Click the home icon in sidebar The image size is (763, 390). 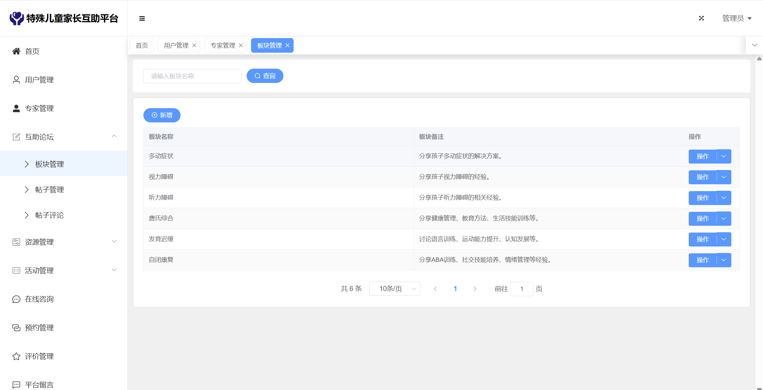point(16,51)
